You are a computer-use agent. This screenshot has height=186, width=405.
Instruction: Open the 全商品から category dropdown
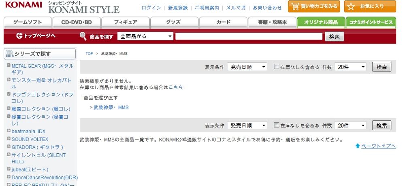145,36
